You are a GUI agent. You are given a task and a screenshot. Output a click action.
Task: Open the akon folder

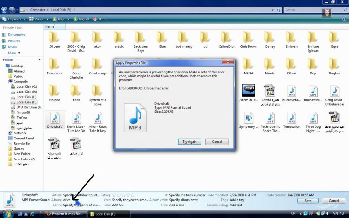click(98, 40)
